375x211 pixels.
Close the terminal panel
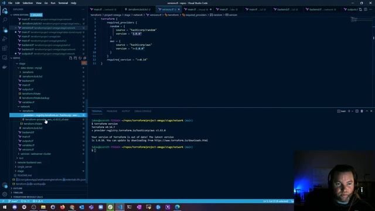click(371, 111)
